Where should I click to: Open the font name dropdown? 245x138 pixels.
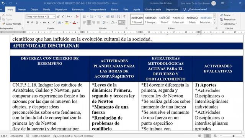45,16
